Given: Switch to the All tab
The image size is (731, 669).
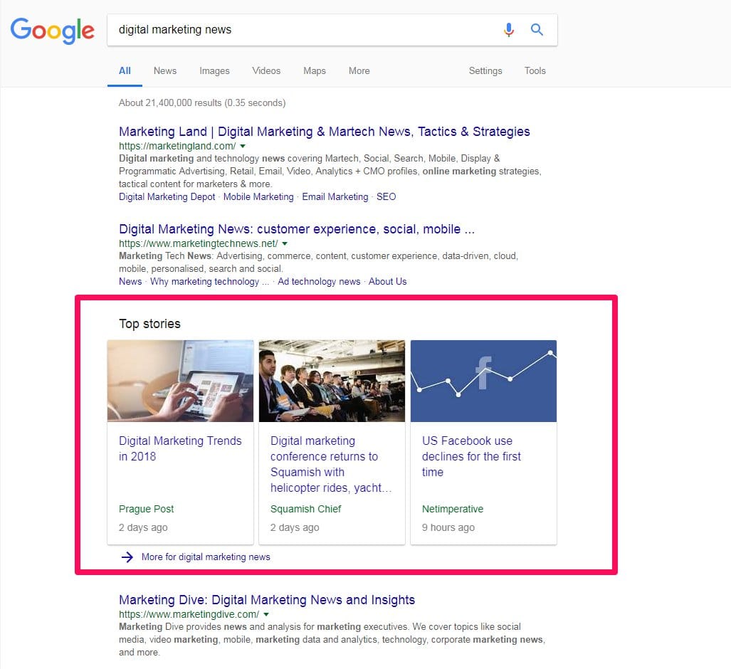Looking at the screenshot, I should 125,71.
